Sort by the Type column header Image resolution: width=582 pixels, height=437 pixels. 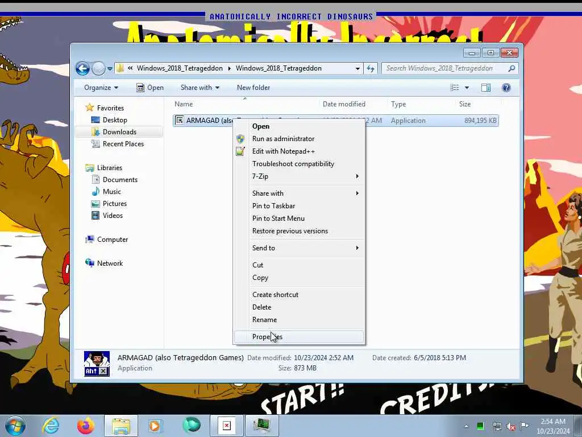[x=398, y=104]
